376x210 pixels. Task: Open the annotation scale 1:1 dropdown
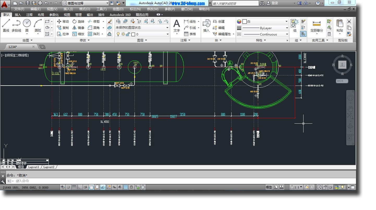point(296,187)
